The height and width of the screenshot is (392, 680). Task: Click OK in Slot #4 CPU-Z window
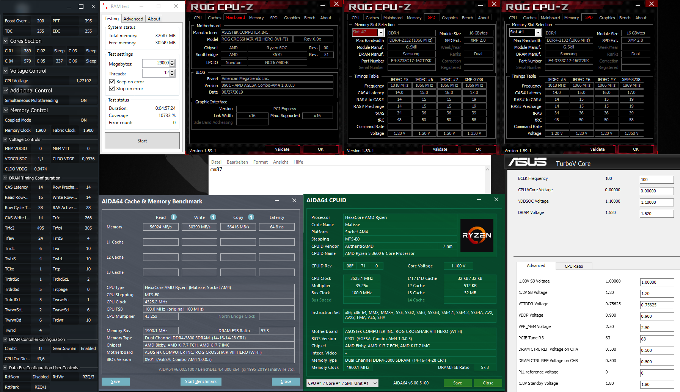coord(636,149)
